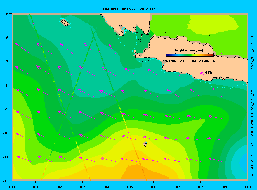Screen dimensions: 257x190
Task: Click the small island near 105.7°E, 10.5°S
Action: (145, 144)
